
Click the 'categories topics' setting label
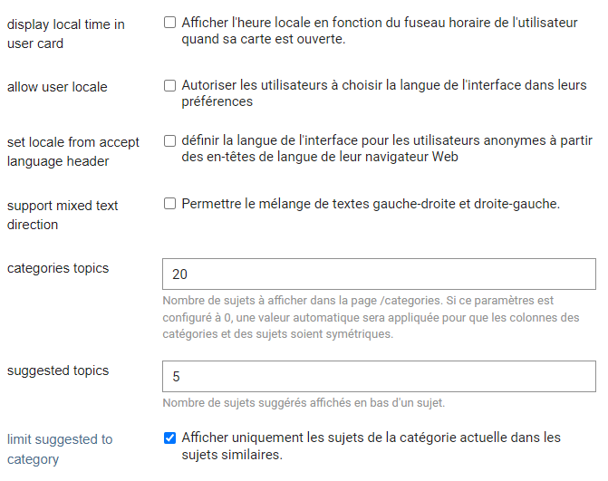point(58,268)
